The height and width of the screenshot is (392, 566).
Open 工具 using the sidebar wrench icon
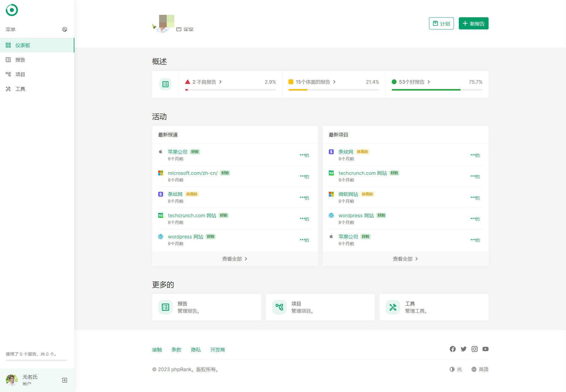coord(8,89)
